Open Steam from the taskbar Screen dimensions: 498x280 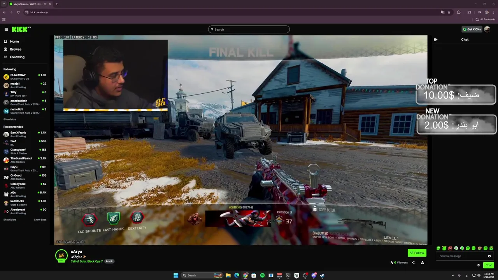point(322,275)
